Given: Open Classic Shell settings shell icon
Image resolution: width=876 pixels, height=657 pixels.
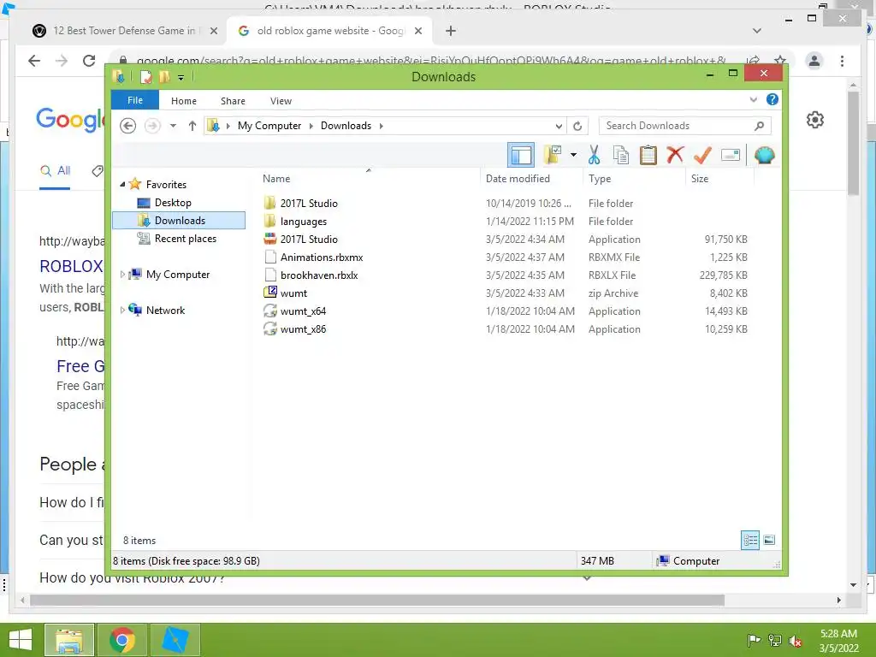Looking at the screenshot, I should tap(764, 155).
